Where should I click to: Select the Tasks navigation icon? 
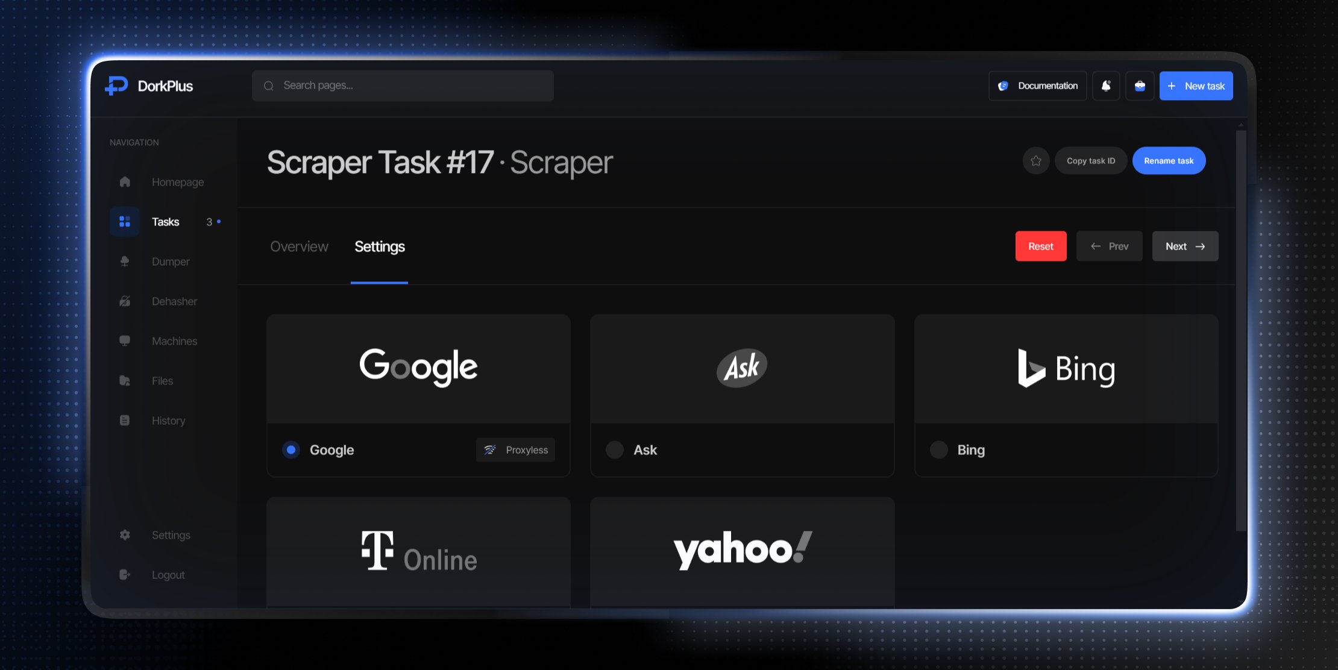pos(124,221)
